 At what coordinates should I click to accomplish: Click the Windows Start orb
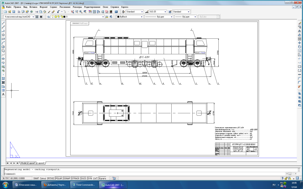5,185
